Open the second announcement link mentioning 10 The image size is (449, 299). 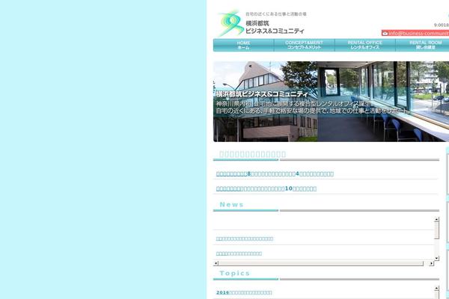266,188
